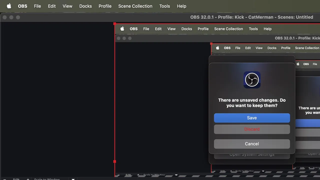320x180 pixels.
Task: Click Docks in the third-level nested menu bar
Action: coord(272,48)
